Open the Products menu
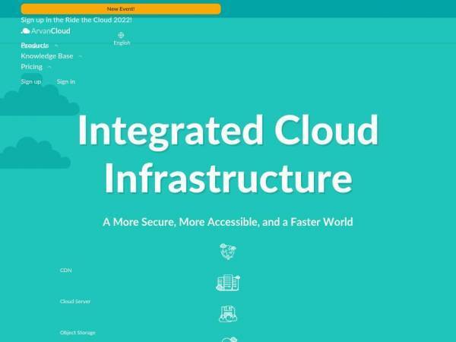This screenshot has height=342, width=456. click(35, 46)
